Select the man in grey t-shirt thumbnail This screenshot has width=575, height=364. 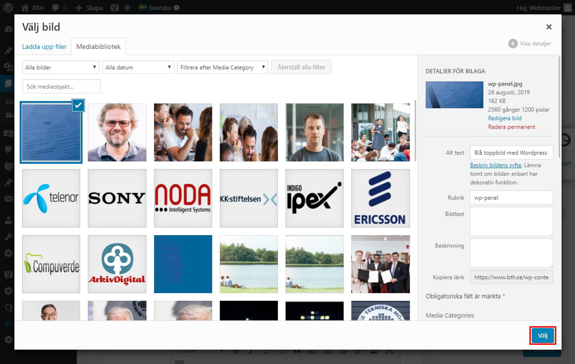point(315,132)
